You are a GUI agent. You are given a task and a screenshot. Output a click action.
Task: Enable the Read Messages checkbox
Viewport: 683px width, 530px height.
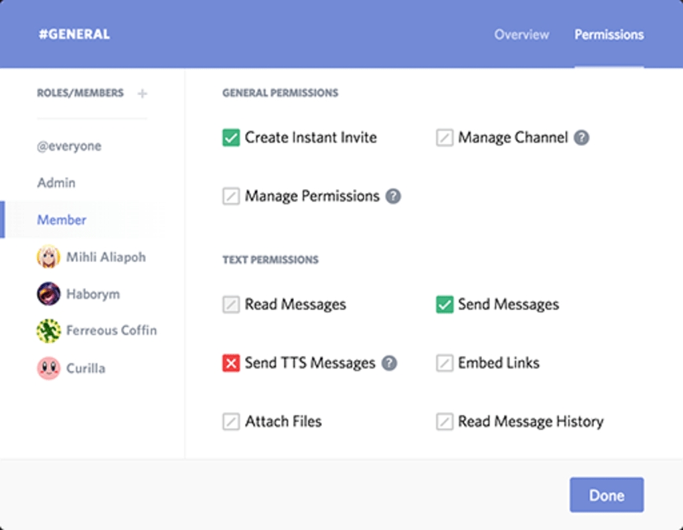tap(231, 305)
